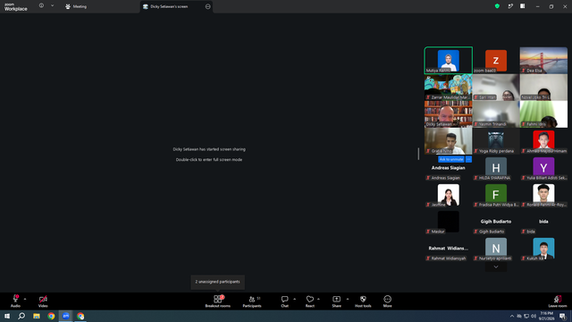Click the gallery panel divider handle

(x=418, y=154)
